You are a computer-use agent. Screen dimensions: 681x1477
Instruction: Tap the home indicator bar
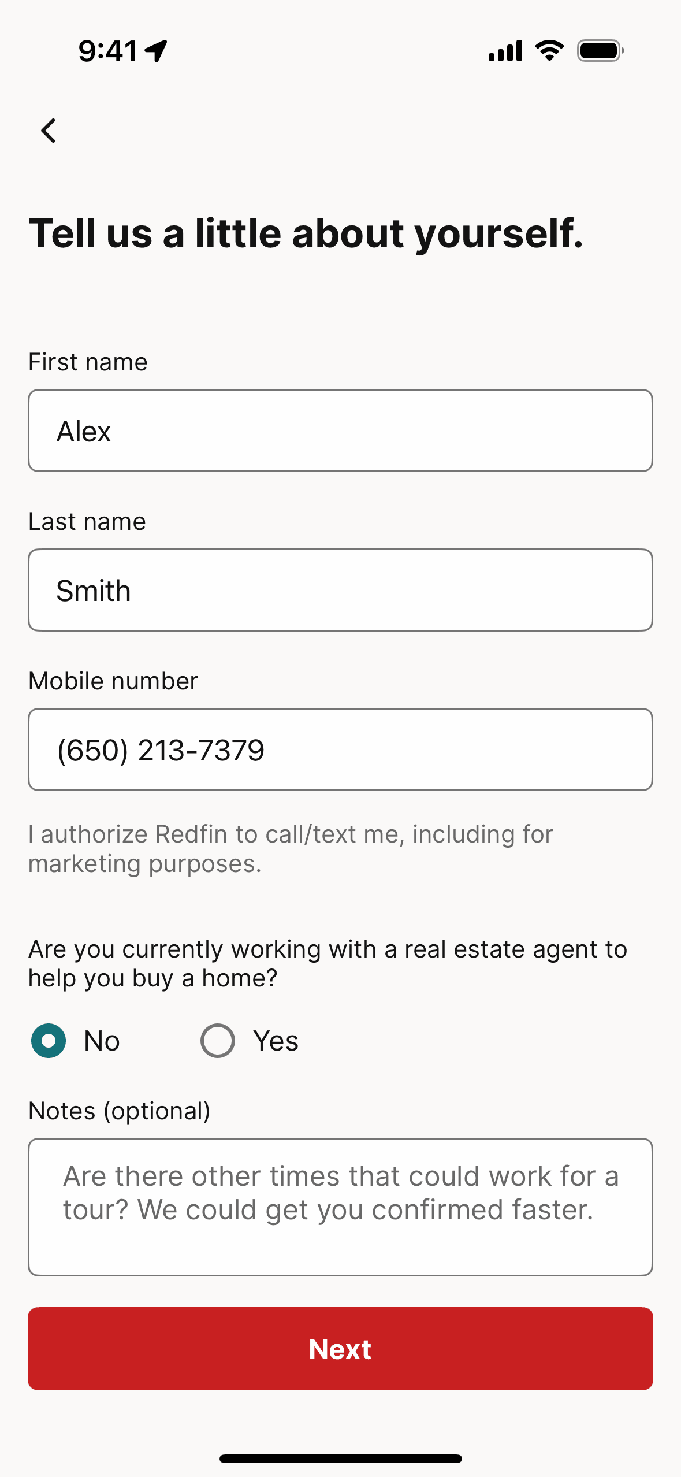click(340, 1459)
